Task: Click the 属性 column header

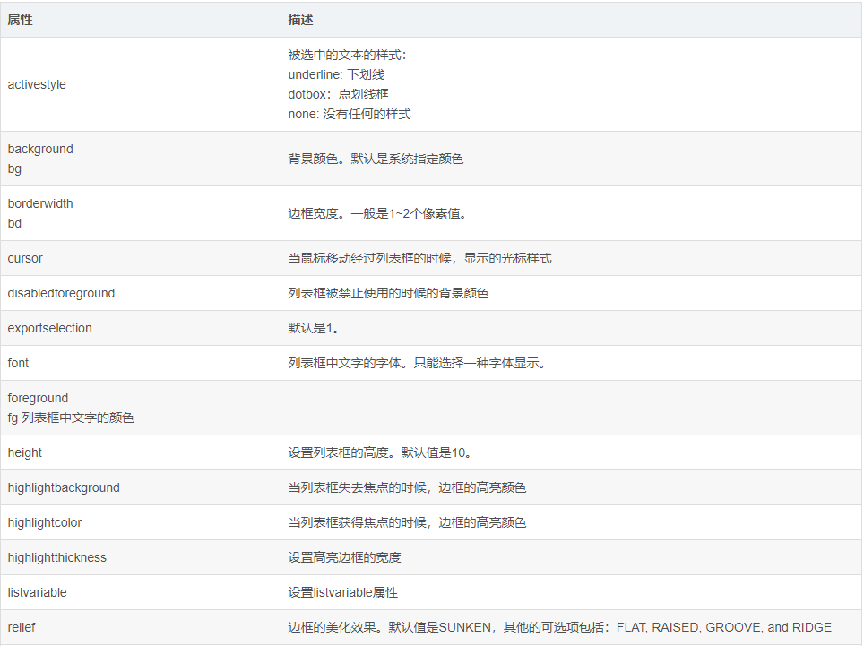Action: 21,19
